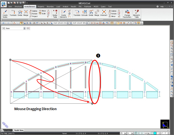
Task: Click the Merge elements icon
Action: tap(97, 14)
